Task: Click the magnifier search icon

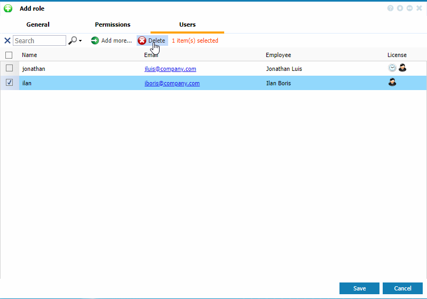Action: point(73,41)
